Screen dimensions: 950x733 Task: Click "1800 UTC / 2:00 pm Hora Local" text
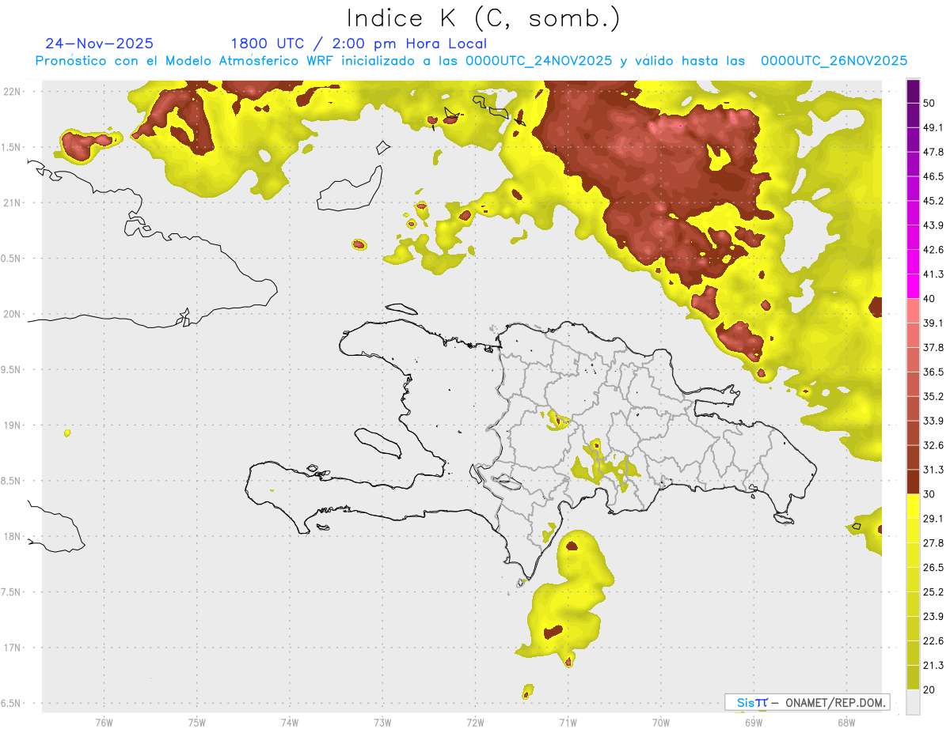pos(359,43)
